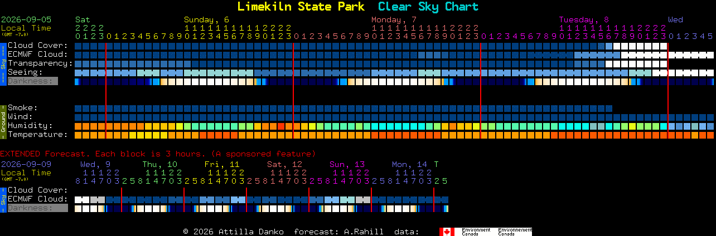Screen dimensions: 716x236
Task: Open the Cloud Cover row label
Action: (37, 46)
